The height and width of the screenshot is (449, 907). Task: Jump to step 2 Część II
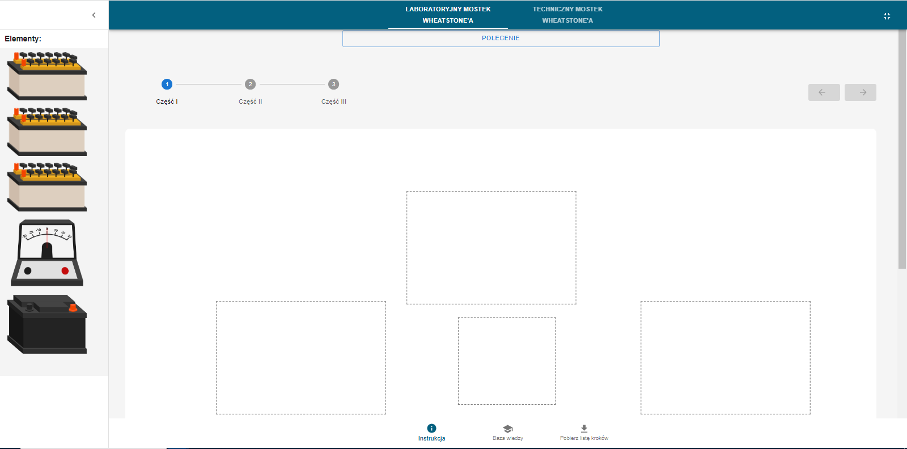250,84
